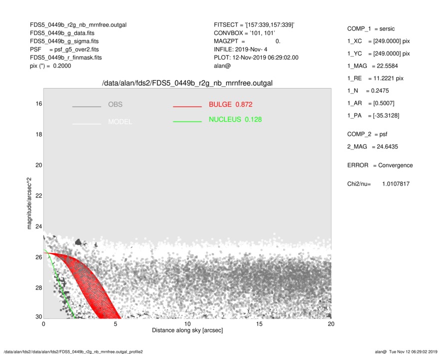Click the y-axis tick label 16
The image size is (442, 354).
point(38,104)
